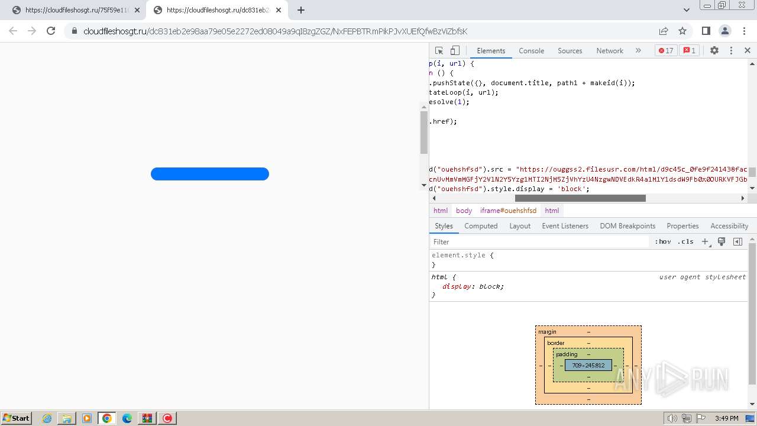Image resolution: width=757 pixels, height=426 pixels.
Task: Go back in browser history
Action: pos(13,31)
